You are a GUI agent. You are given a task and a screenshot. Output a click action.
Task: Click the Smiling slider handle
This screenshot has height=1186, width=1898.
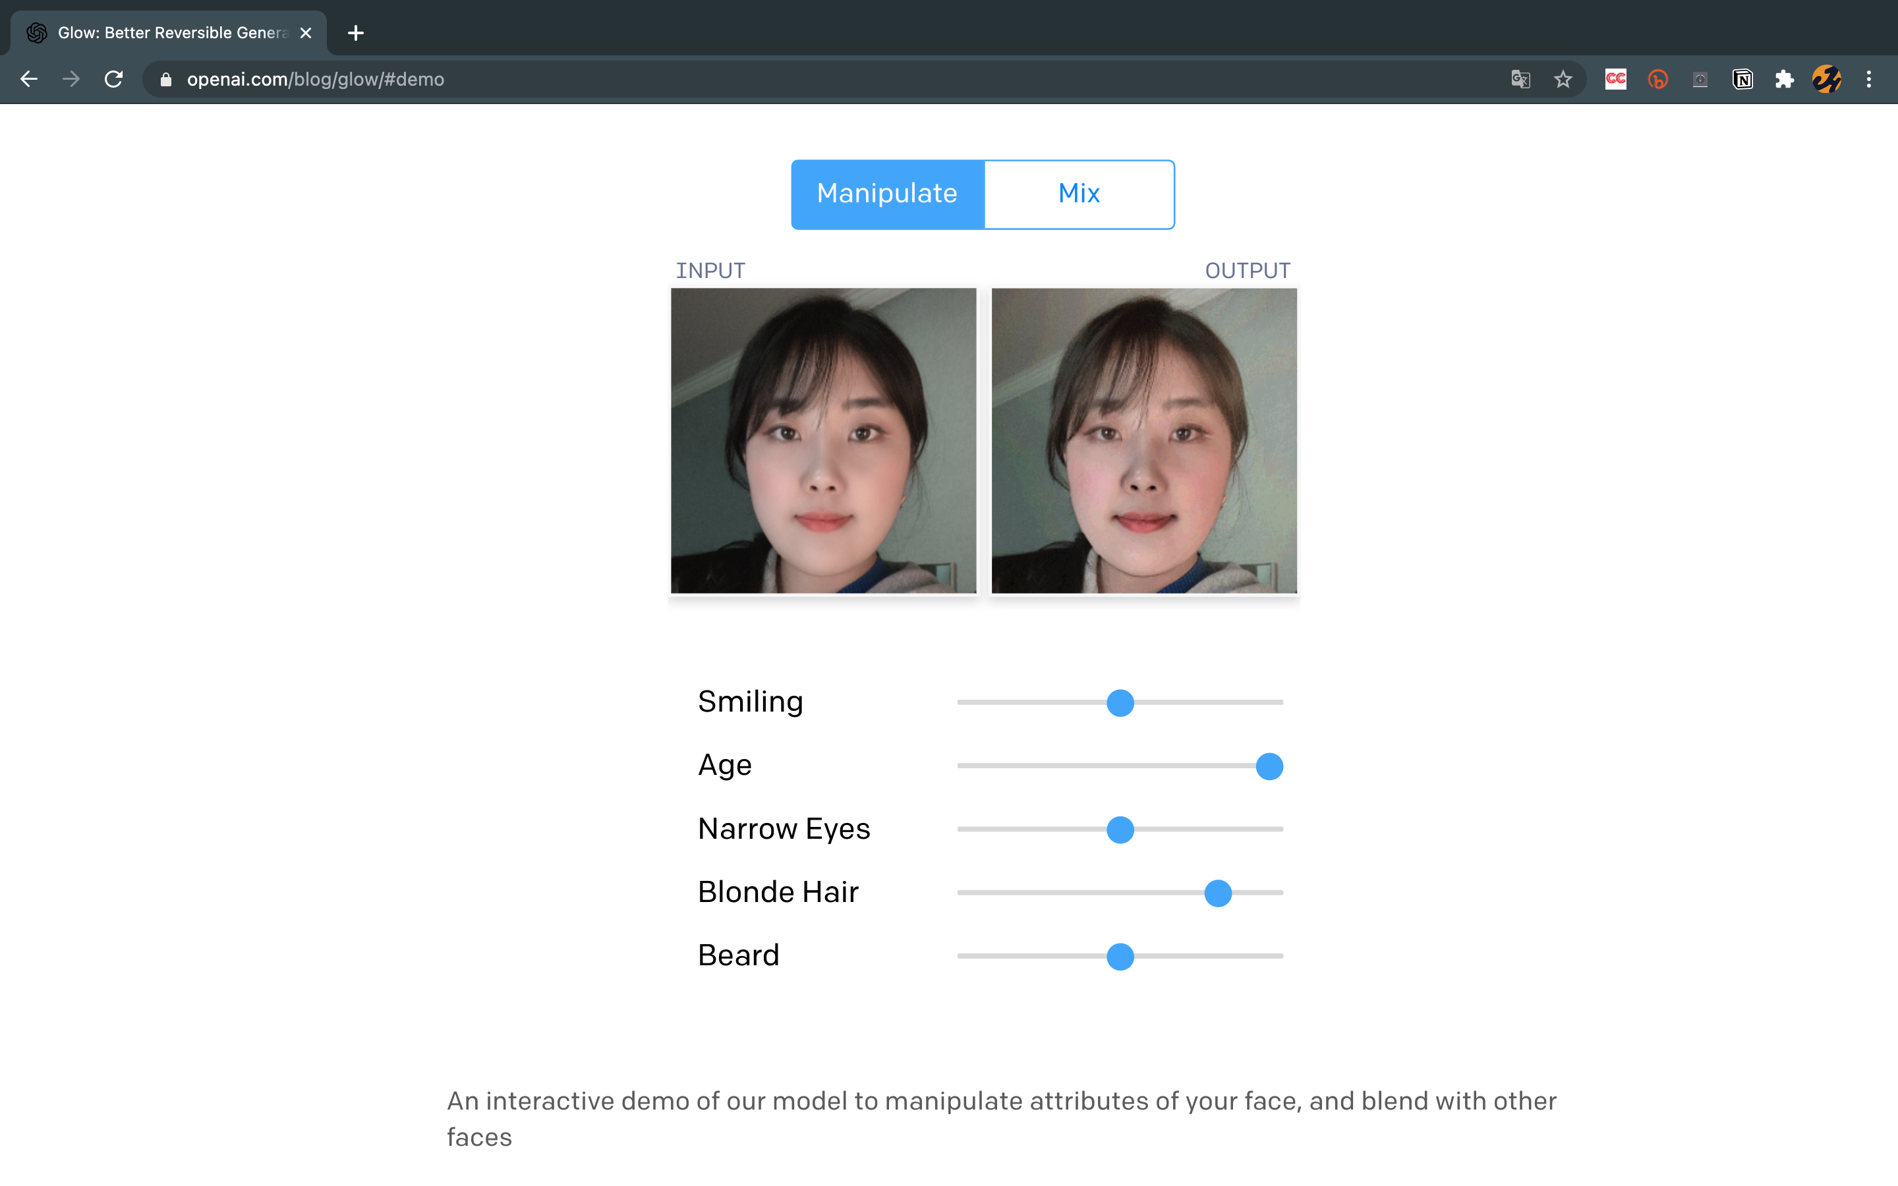pyautogui.click(x=1120, y=703)
